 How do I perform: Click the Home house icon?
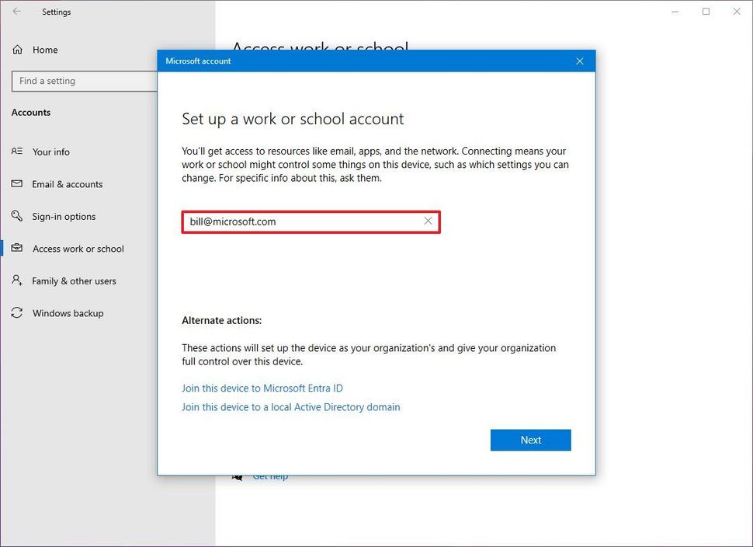(17, 50)
